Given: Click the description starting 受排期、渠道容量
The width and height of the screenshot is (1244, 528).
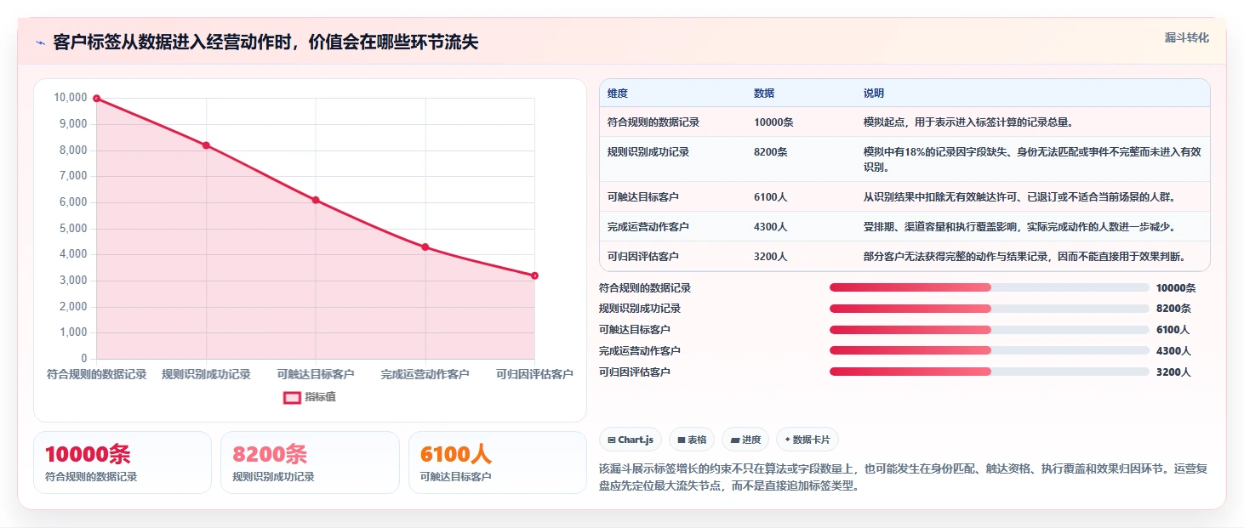Looking at the screenshot, I should tap(1019, 227).
